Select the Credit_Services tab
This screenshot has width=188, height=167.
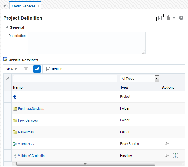[23, 6]
